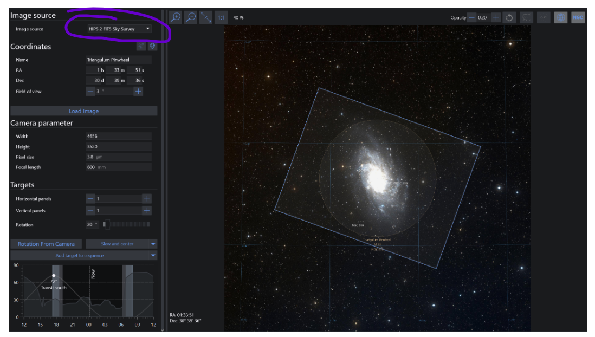Image resolution: width=595 pixels, height=337 pixels.
Task: Click the RA seconds field
Action: [137, 70]
